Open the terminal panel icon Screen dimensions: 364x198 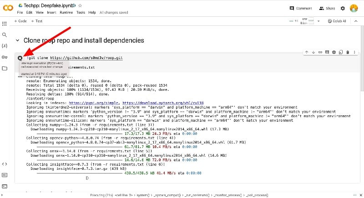point(5,187)
